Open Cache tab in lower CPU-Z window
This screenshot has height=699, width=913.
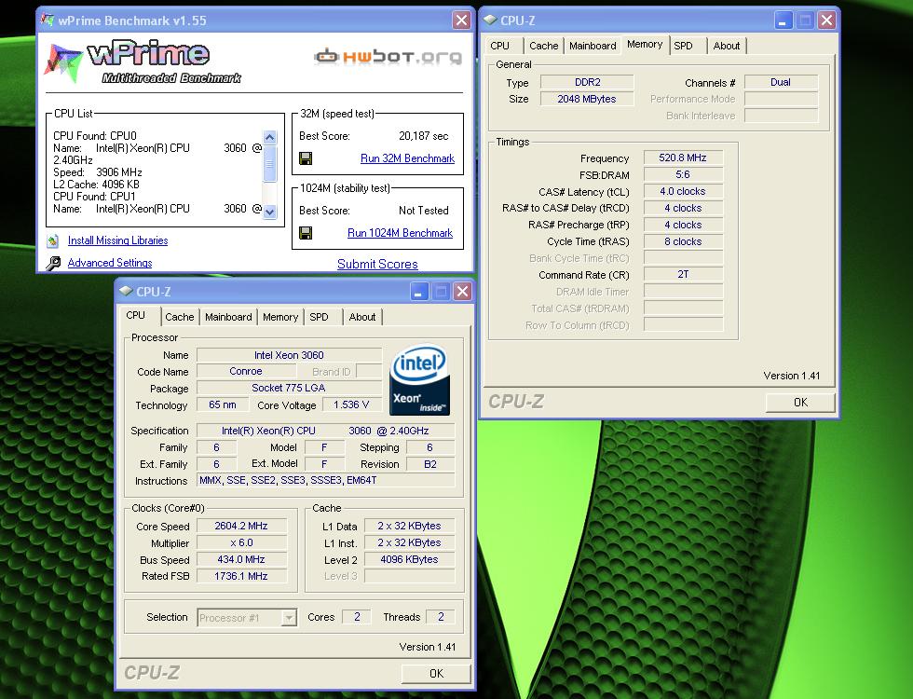tap(179, 317)
